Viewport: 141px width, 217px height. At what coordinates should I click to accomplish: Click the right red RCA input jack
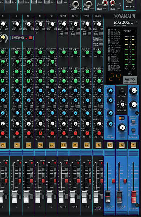coord(112,3)
